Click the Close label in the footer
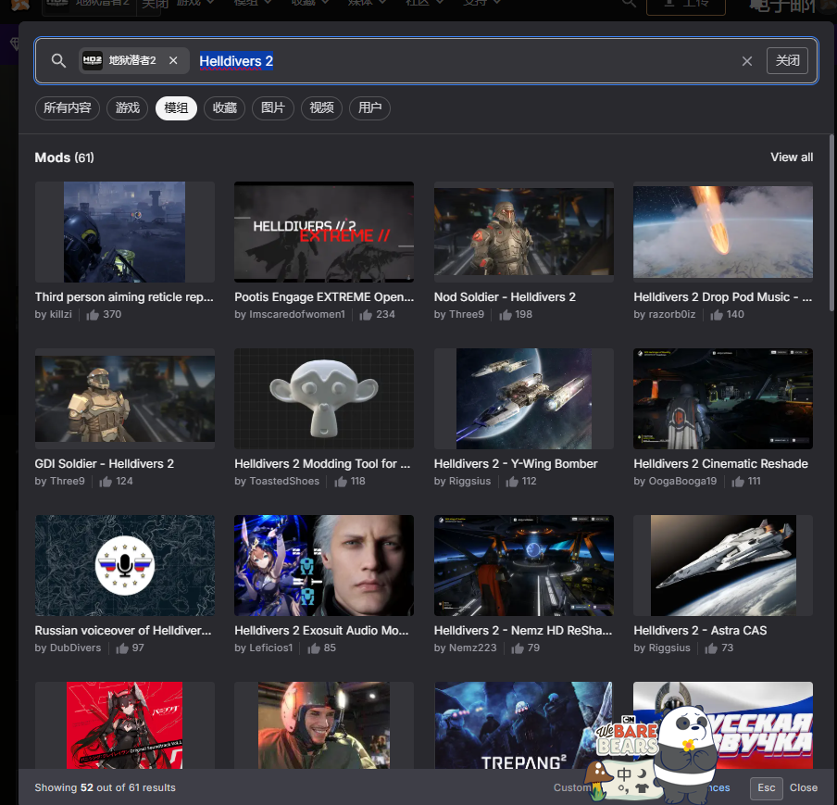Screen dimensions: 837x805 click(x=804, y=788)
